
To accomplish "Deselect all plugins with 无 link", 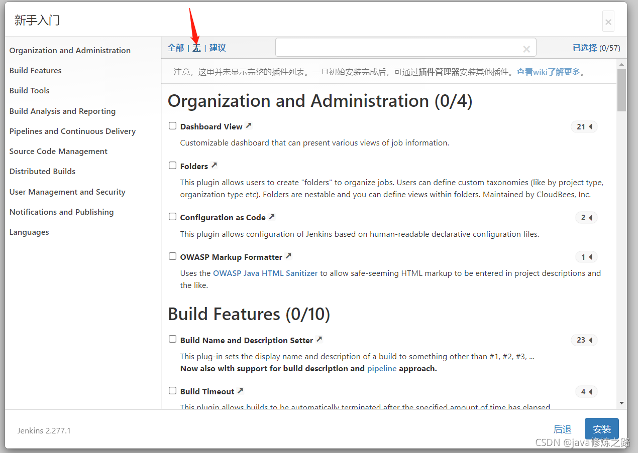I will click(197, 48).
